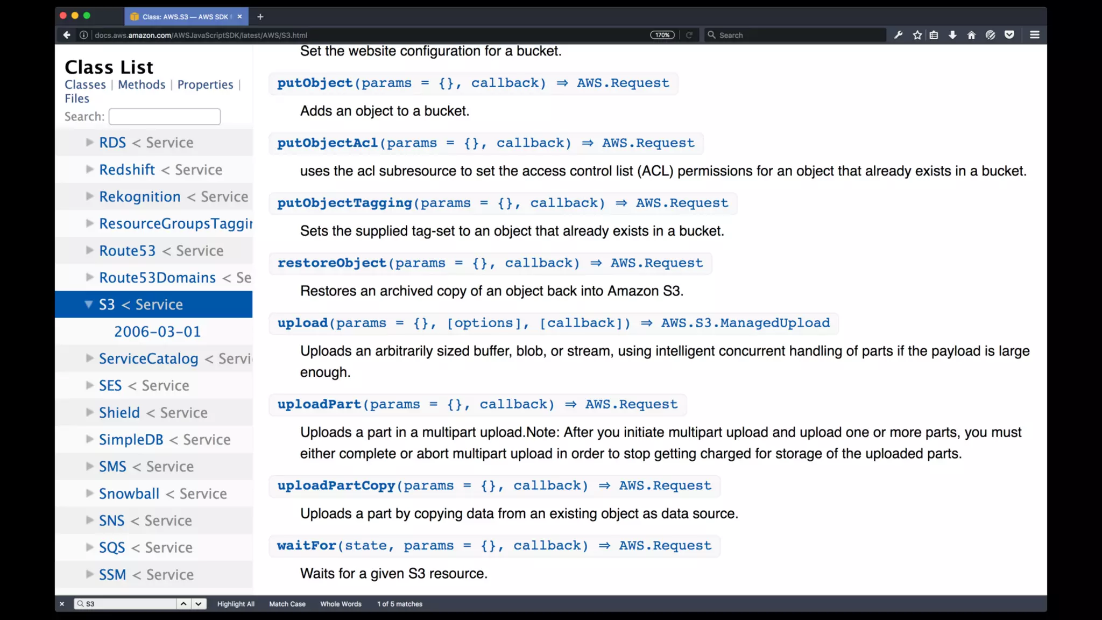Screen dimensions: 1102x620
Task: Expand ResourceGroupsTagging item arrow
Action: [x=90, y=223]
